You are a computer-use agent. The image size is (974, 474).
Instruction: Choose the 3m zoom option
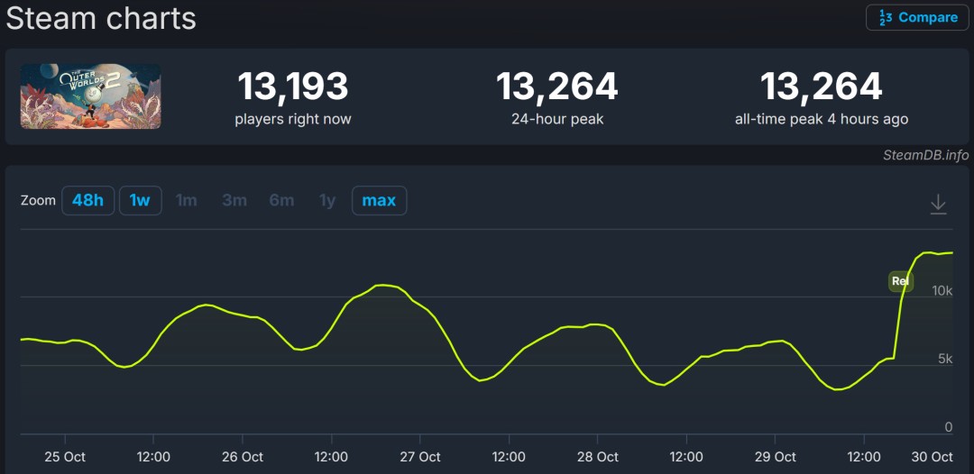tap(234, 200)
